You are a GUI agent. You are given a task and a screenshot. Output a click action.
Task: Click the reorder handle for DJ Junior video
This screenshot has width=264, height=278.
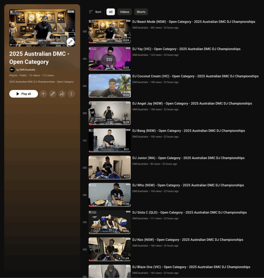point(85,168)
